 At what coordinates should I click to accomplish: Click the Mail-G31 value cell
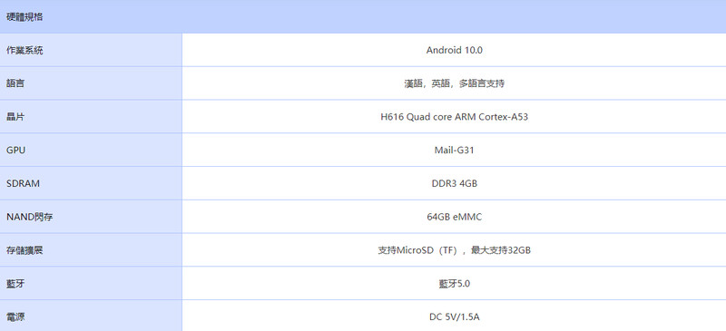455,150
